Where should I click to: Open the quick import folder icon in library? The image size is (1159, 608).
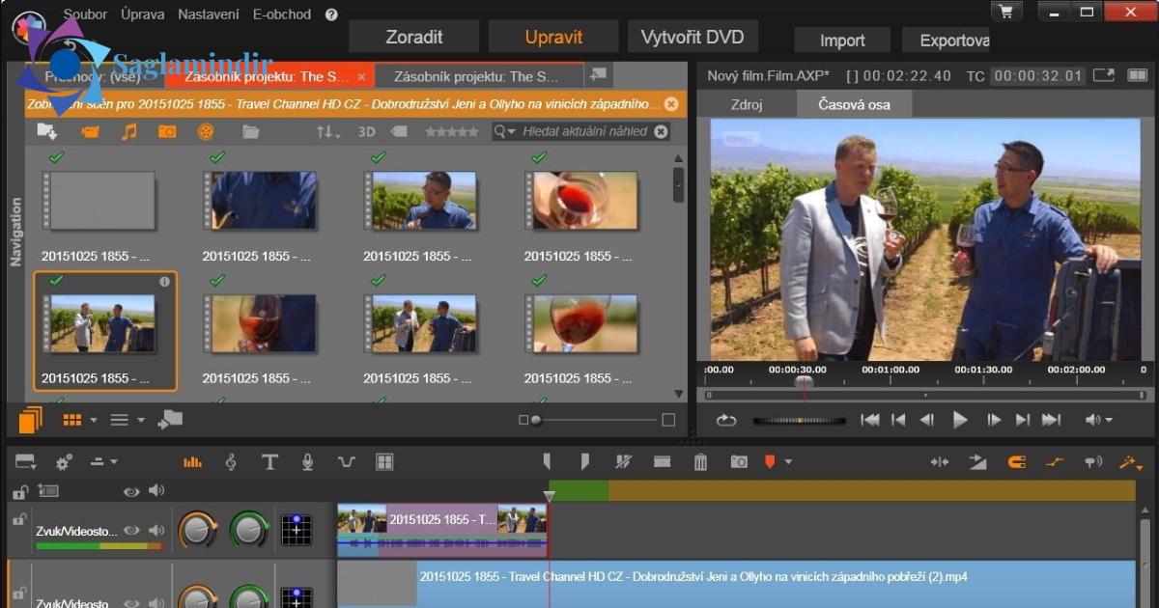click(47, 131)
